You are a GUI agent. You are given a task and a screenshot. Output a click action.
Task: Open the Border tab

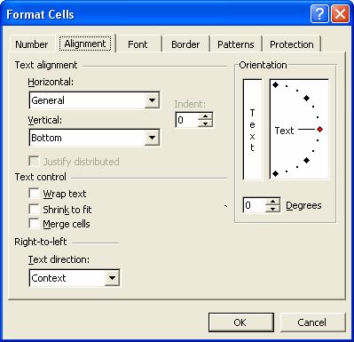click(185, 44)
